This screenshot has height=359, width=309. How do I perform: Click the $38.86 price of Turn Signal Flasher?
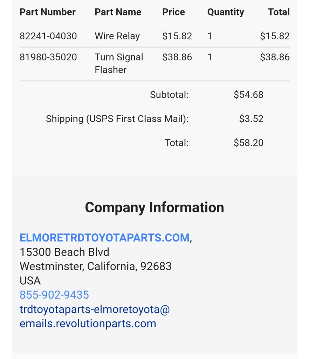pyautogui.click(x=177, y=57)
